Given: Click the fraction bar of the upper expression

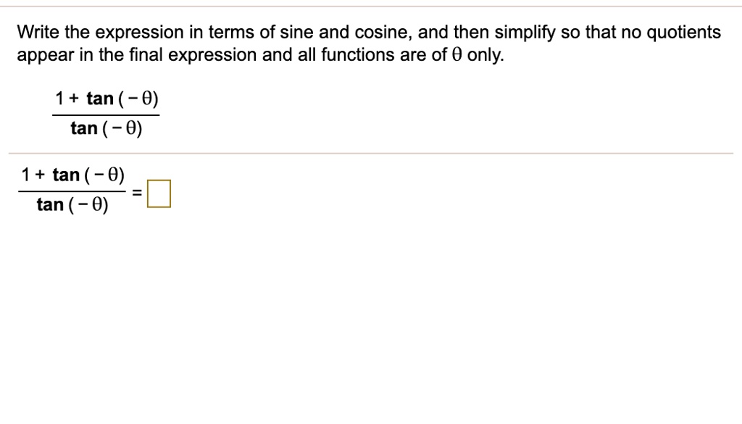Looking at the screenshot, I should coord(106,115).
